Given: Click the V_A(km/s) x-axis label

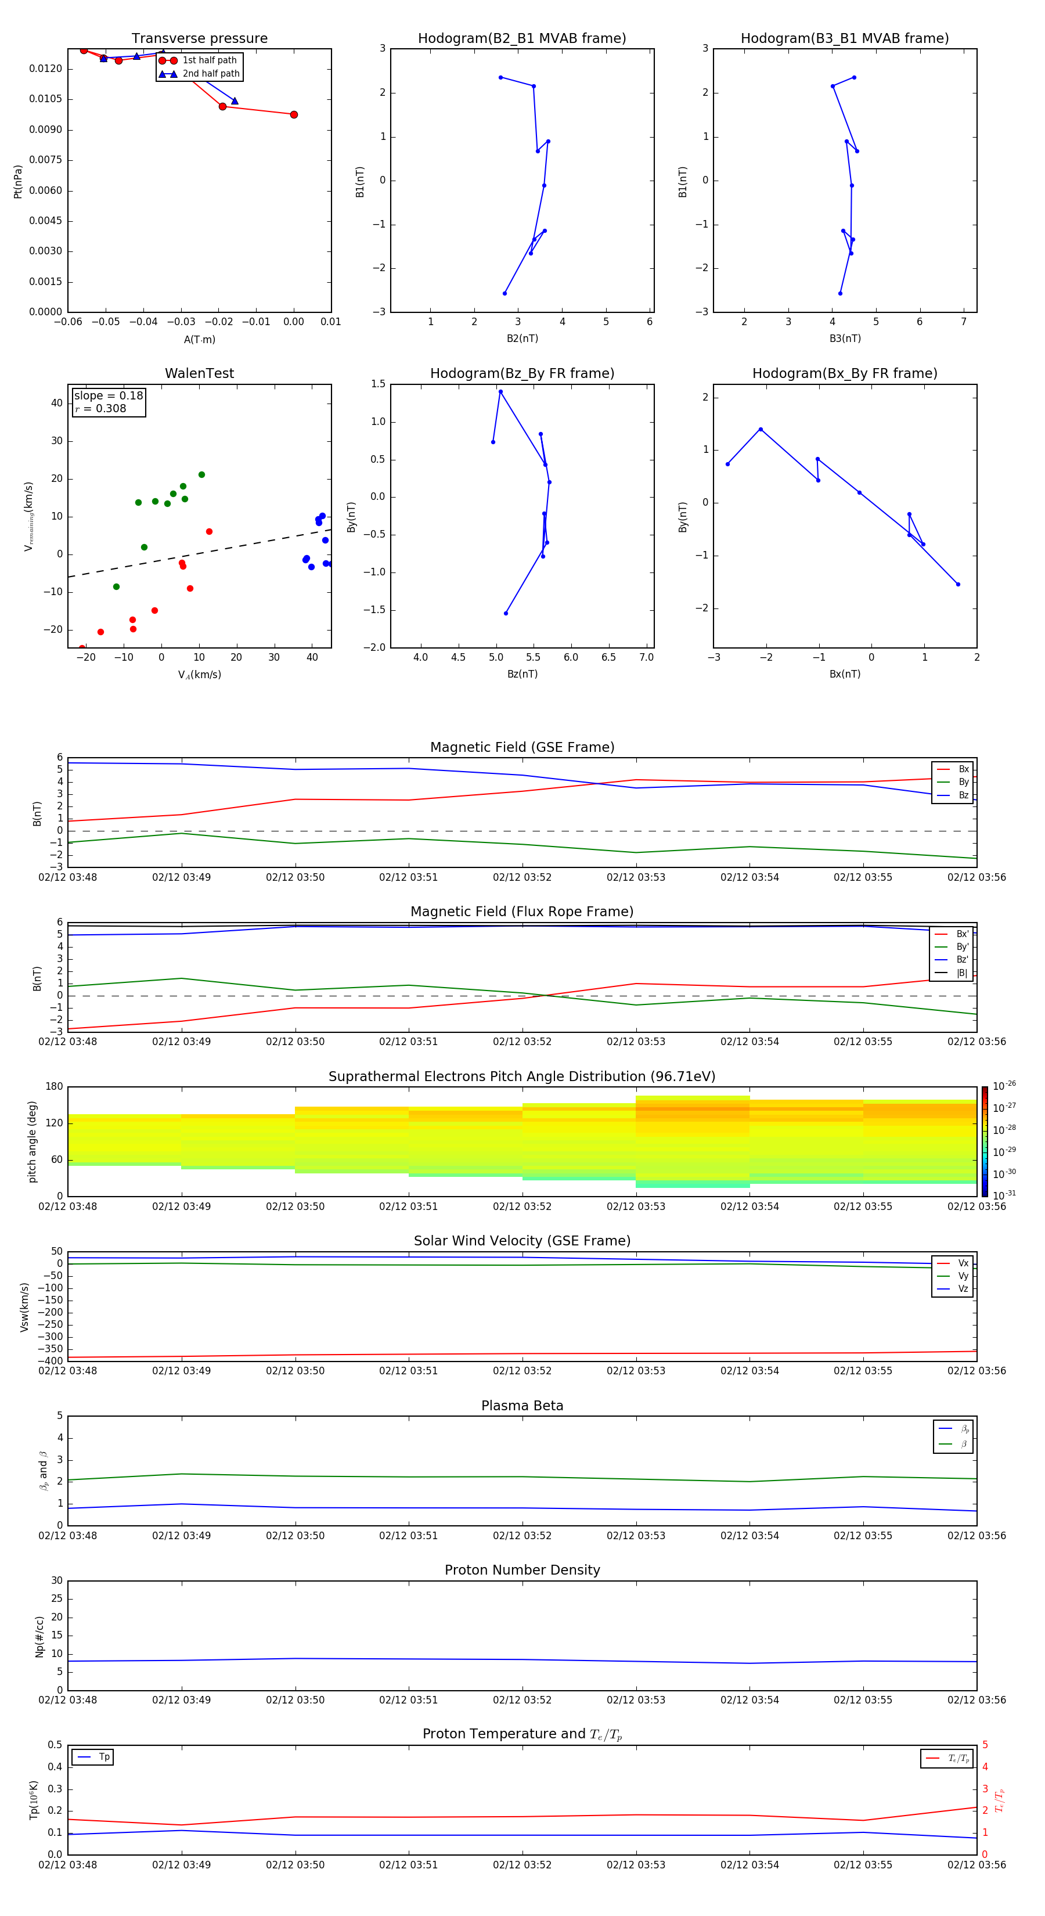Looking at the screenshot, I should [x=199, y=675].
